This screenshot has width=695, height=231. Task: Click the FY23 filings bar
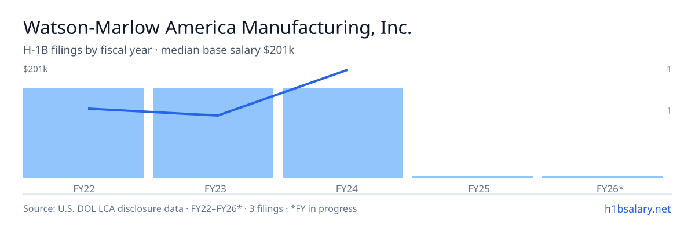click(213, 133)
